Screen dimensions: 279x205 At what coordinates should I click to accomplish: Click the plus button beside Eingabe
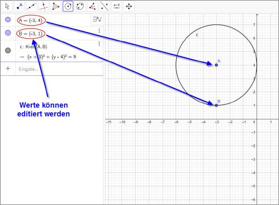click(8, 69)
